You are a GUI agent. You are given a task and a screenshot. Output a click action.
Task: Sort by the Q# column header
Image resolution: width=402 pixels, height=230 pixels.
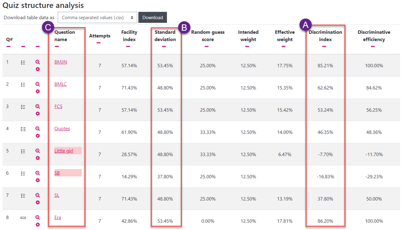[9, 39]
